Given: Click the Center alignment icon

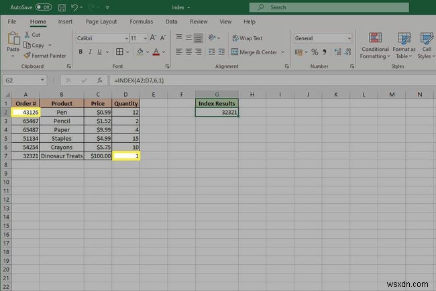Looking at the screenshot, I should click(188, 52).
